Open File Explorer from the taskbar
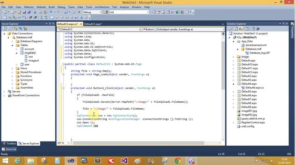The height and width of the screenshot is (165, 295). pos(31,161)
